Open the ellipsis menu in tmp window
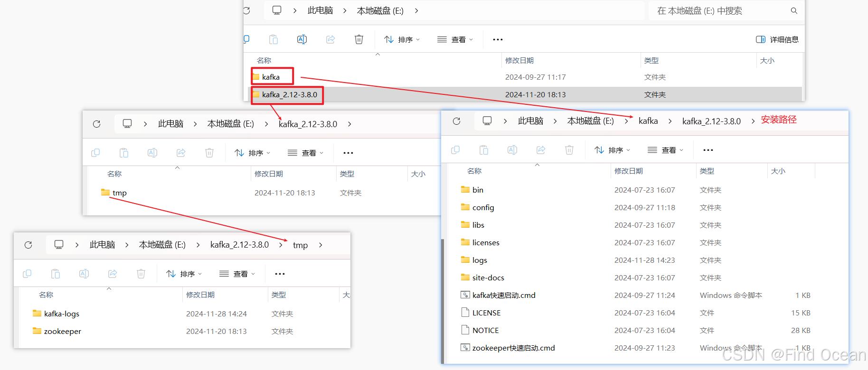The image size is (868, 370). (280, 274)
